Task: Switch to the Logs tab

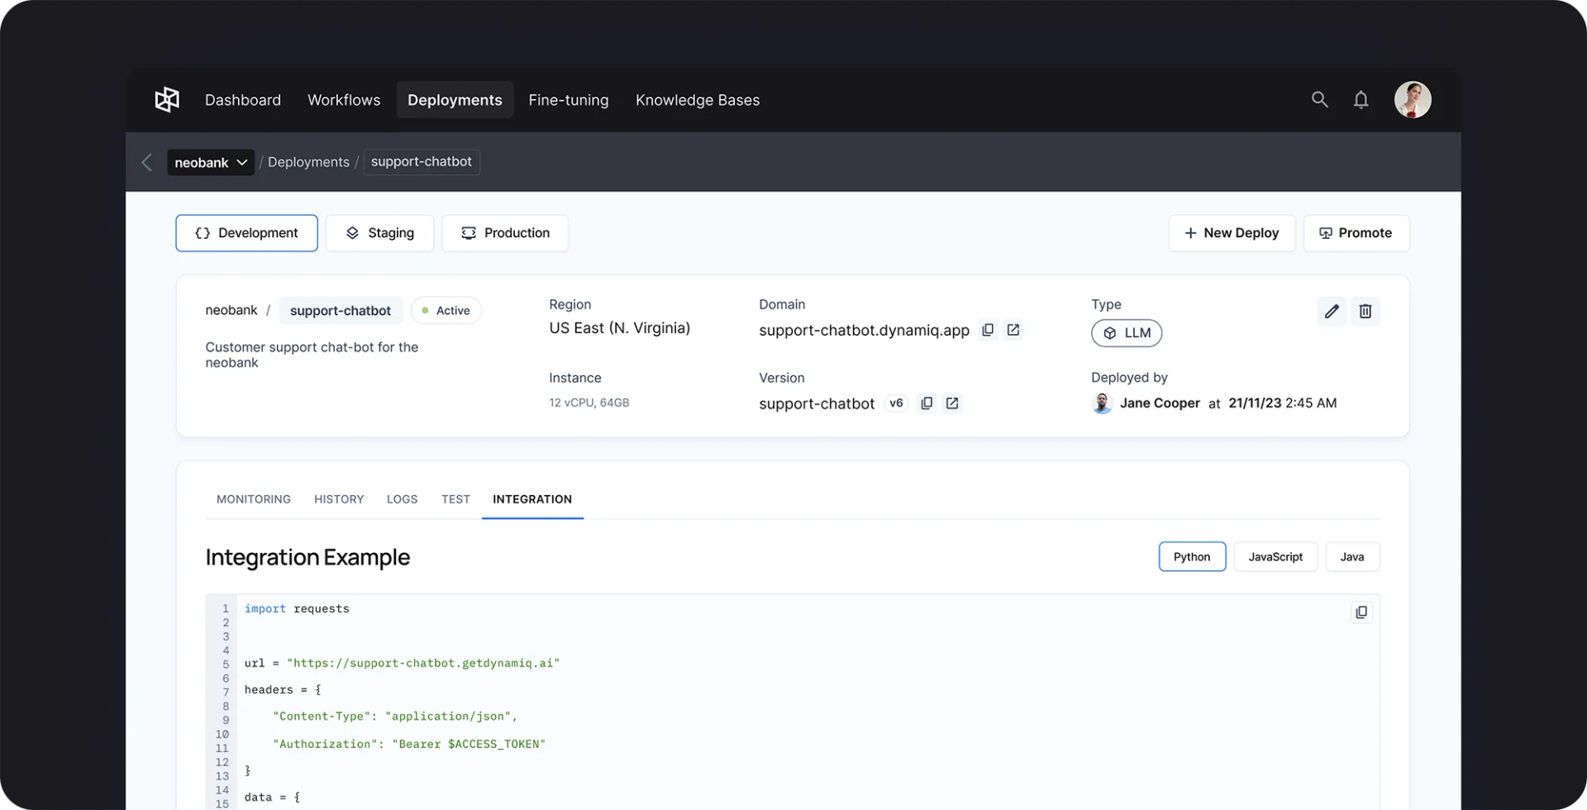Action: click(402, 499)
